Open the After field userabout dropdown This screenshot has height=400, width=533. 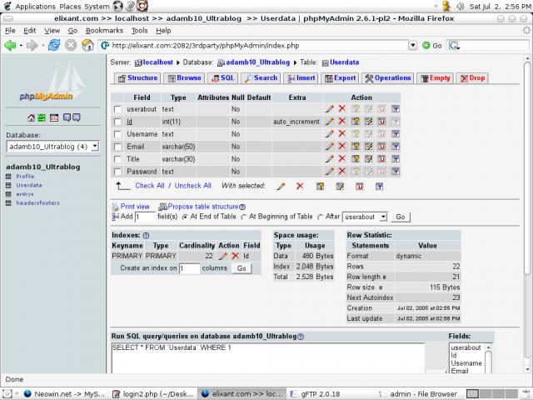365,217
